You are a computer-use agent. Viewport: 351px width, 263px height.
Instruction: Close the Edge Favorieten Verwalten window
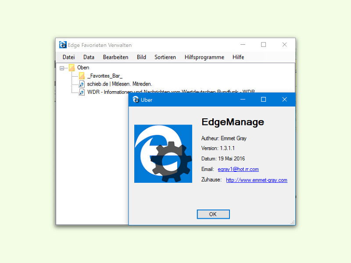pyautogui.click(x=284, y=45)
